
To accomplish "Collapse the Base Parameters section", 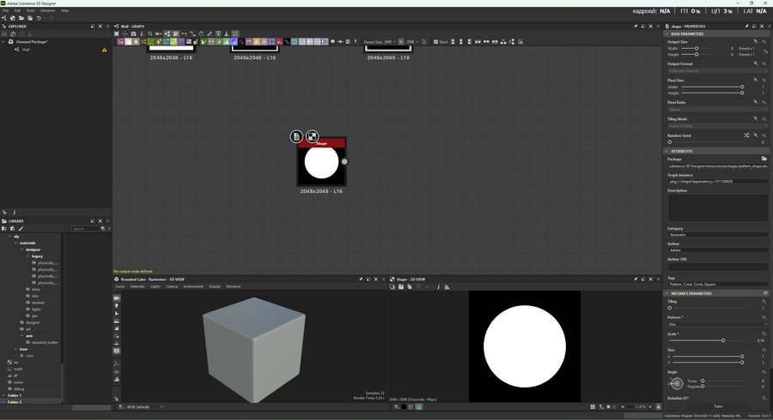I will pos(667,33).
